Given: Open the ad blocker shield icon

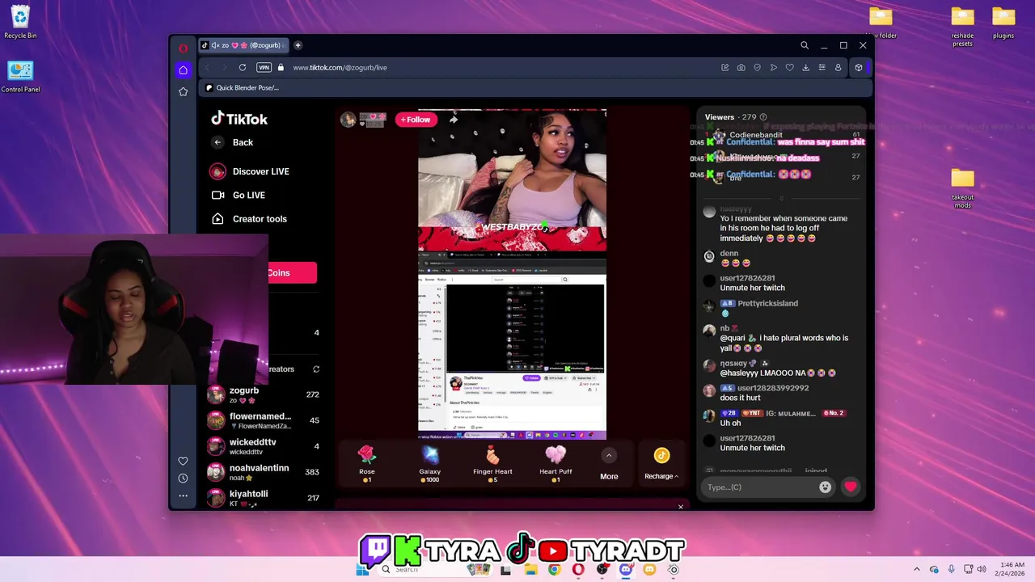Looking at the screenshot, I should click(x=757, y=67).
